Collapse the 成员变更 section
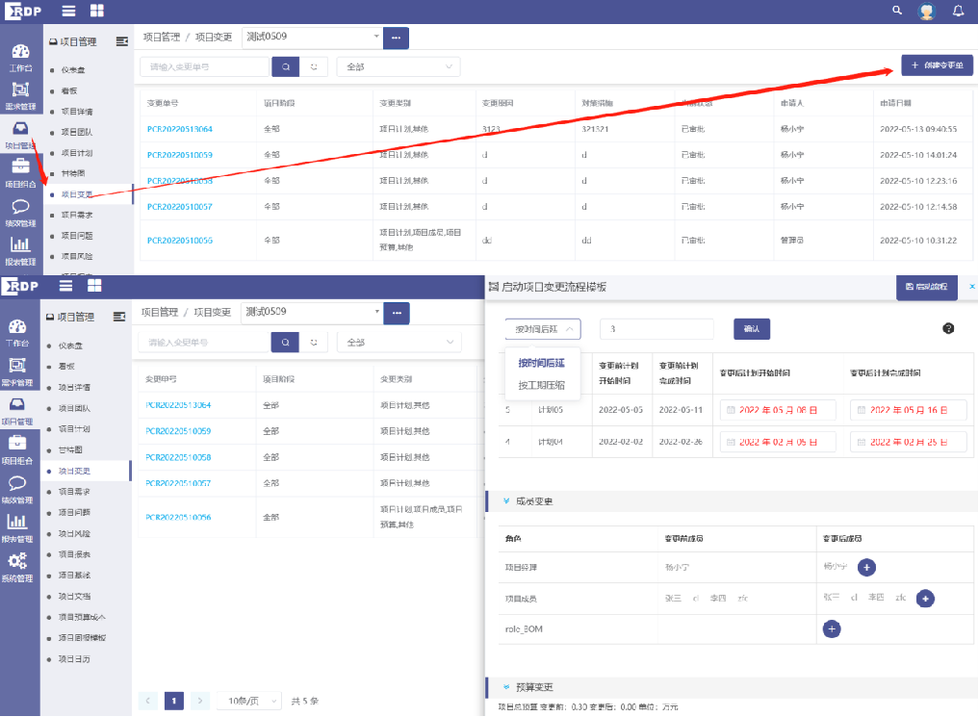 click(x=506, y=501)
